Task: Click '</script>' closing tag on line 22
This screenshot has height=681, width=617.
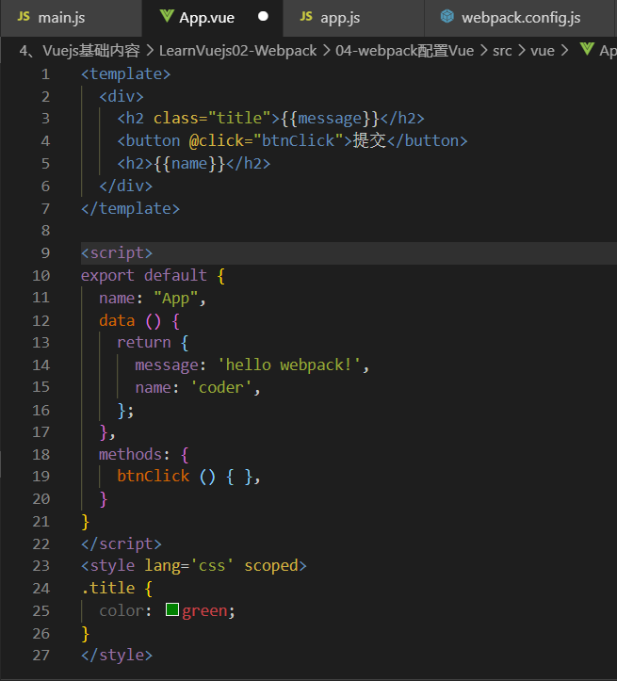Action: 122,544
